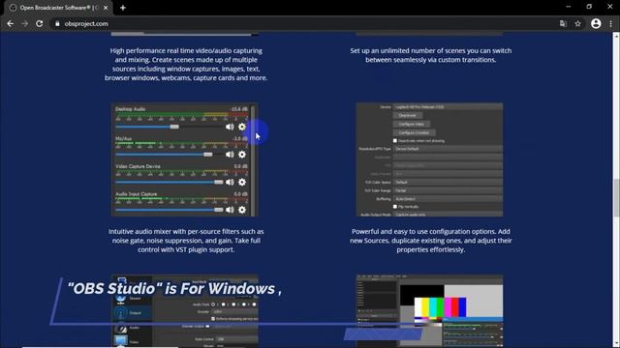The height and width of the screenshot is (348, 620).
Task: Click Desktop Audio gear icon in mixer
Action: pyautogui.click(x=242, y=127)
